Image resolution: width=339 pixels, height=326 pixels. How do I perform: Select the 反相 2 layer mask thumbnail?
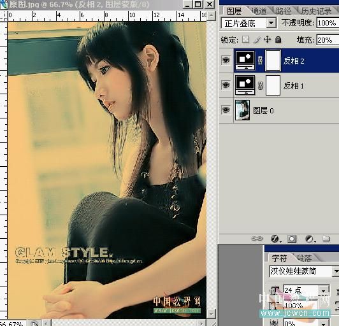[x=273, y=60]
